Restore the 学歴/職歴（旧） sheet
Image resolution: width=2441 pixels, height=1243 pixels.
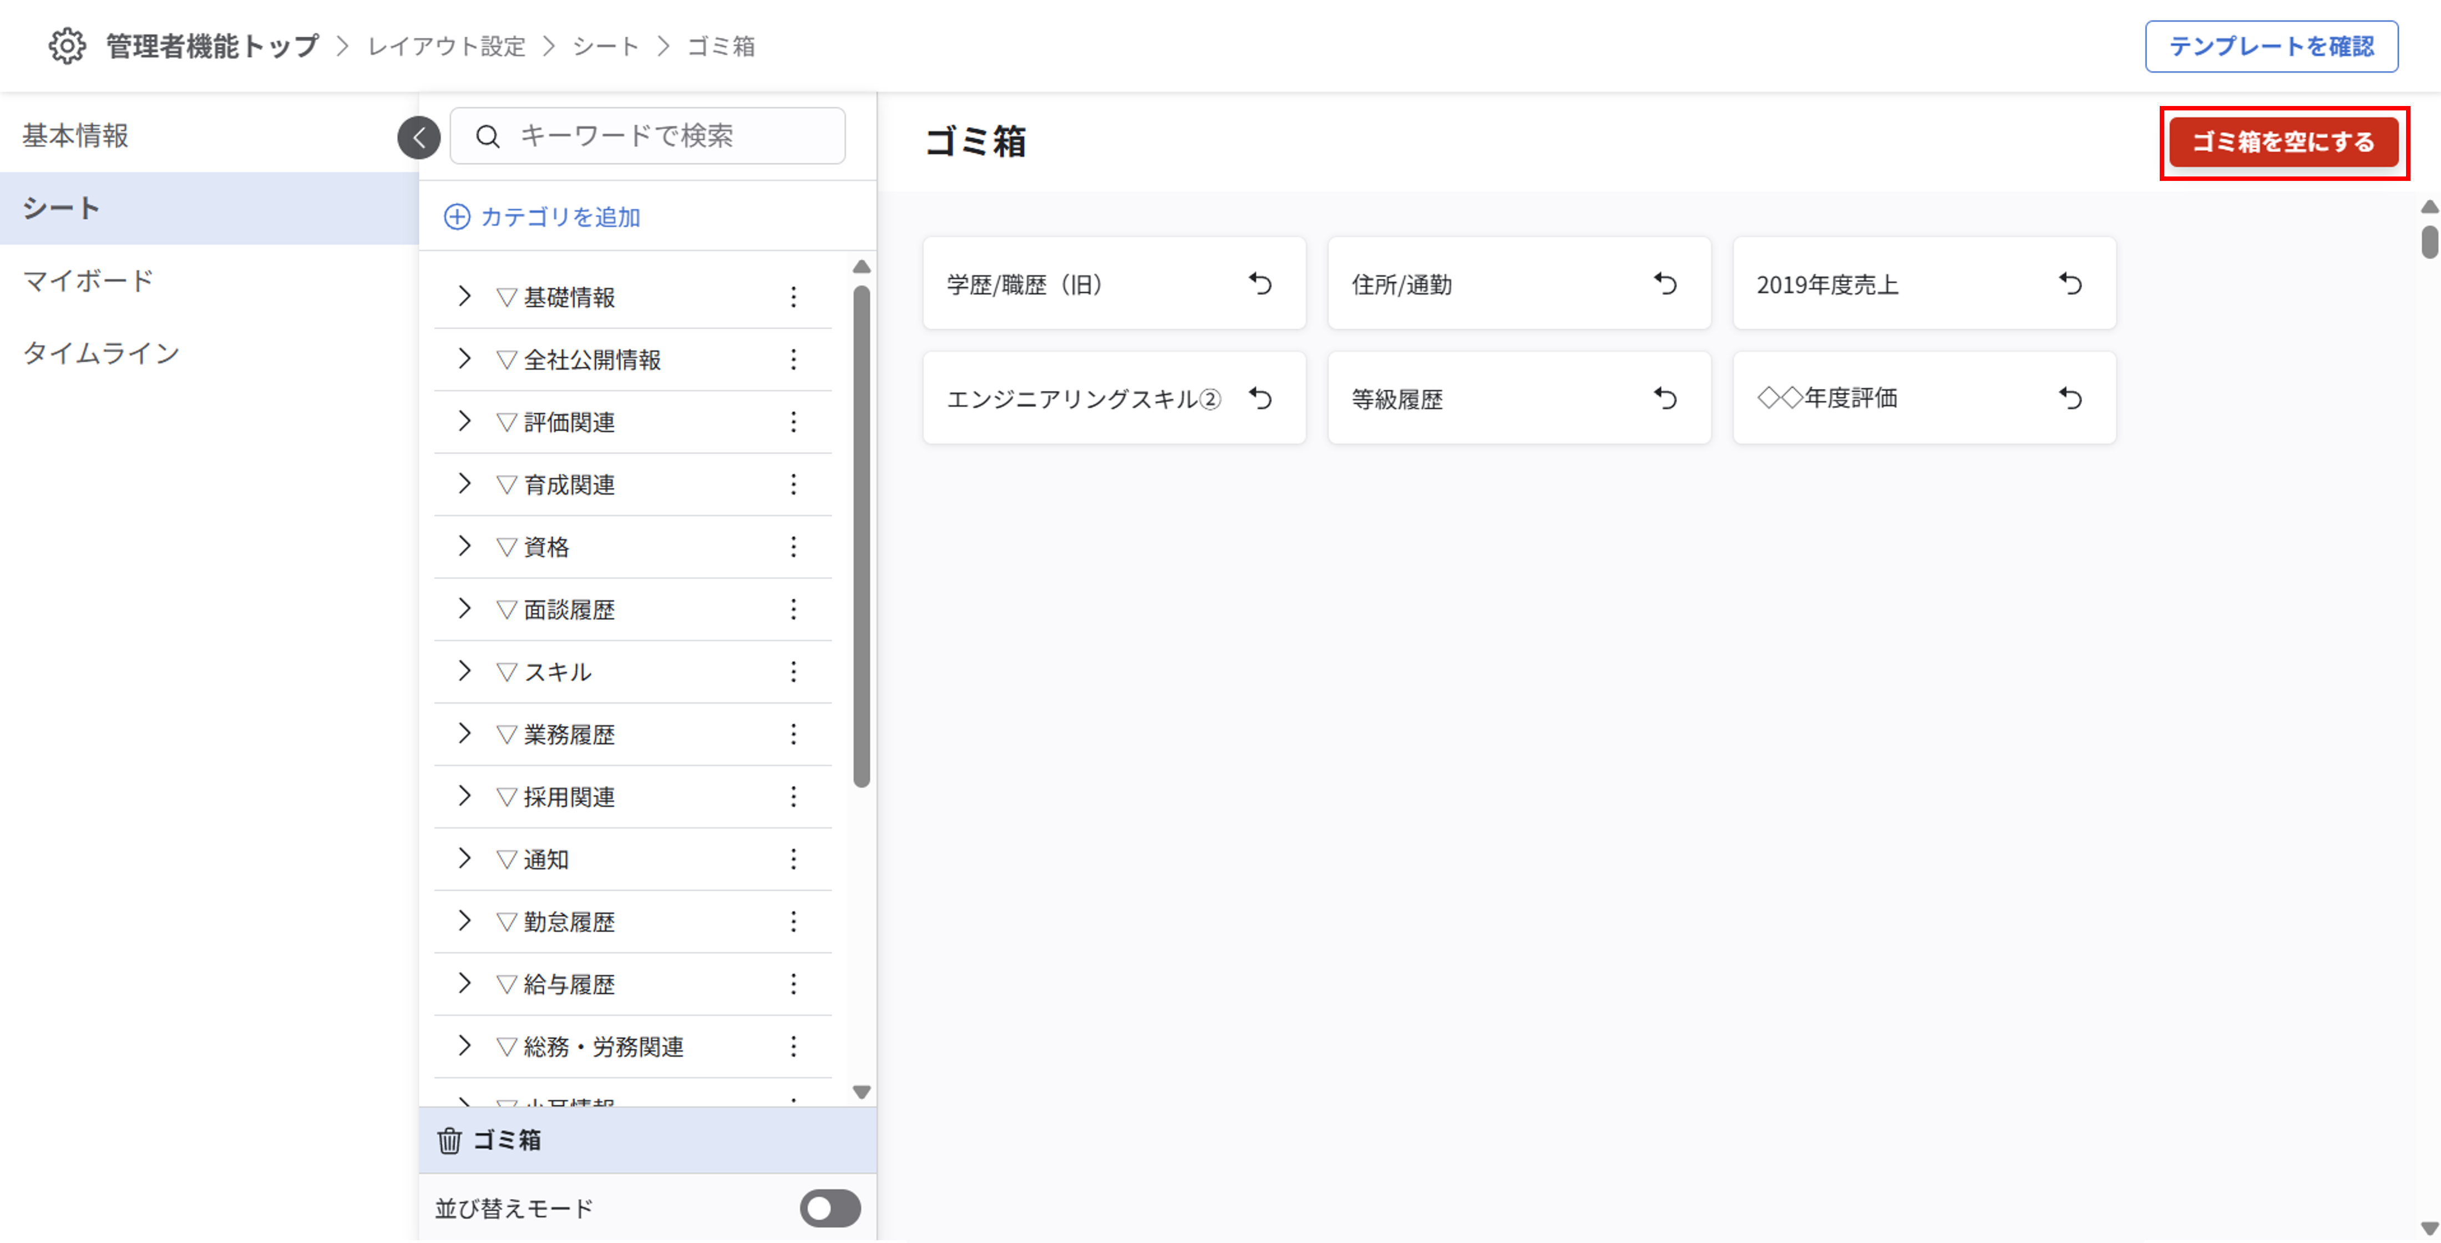[1260, 284]
